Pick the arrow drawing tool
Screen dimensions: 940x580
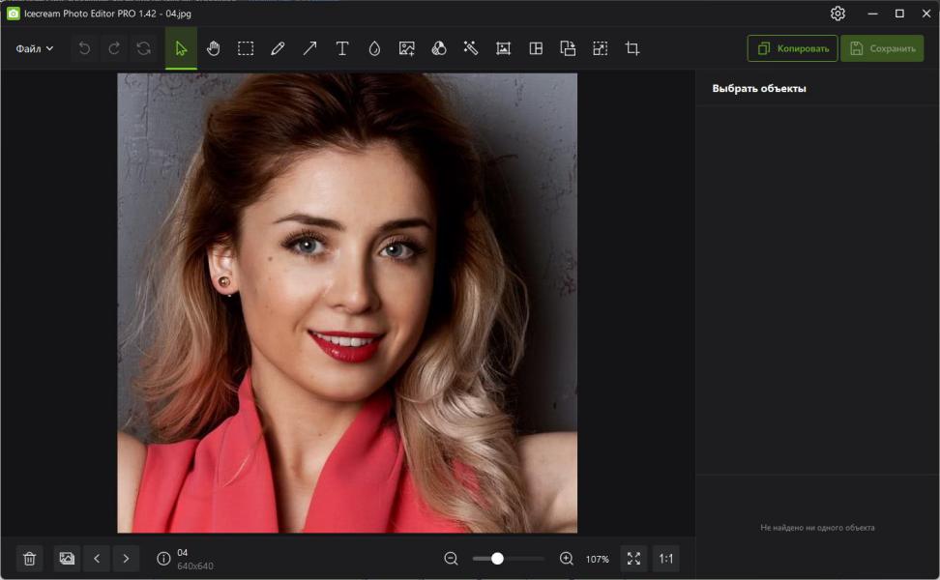point(309,48)
